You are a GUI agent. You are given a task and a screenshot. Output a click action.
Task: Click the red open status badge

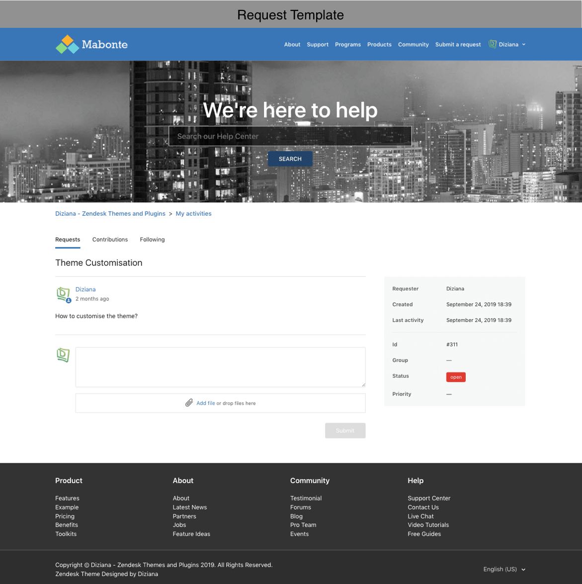pos(456,377)
